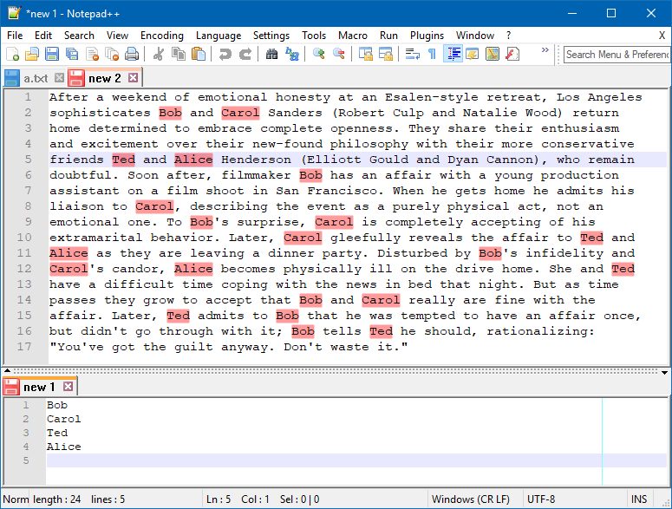
Task: Click the Search Menu & Preferences field
Action: pos(617,55)
